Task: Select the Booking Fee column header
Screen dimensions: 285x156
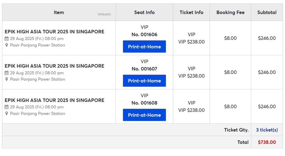Action: click(x=230, y=12)
